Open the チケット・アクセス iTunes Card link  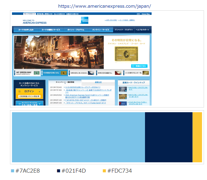[x=86, y=103]
